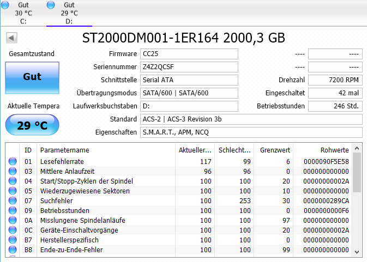Screen dimensions: 367x262
Task: Click the C: drive blue status icon
Action: (5, 5)
